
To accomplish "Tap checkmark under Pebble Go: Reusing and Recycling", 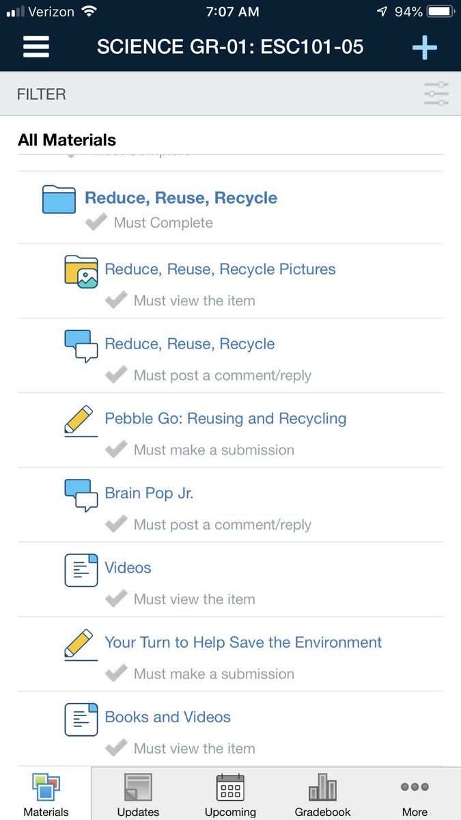I will [116, 449].
